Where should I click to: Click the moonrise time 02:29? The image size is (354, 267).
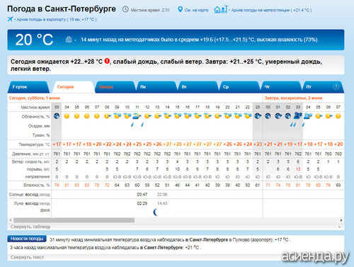pyautogui.click(x=142, y=203)
